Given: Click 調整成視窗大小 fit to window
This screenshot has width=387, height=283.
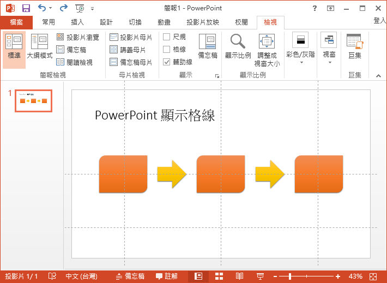Looking at the screenshot, I should pyautogui.click(x=267, y=50).
